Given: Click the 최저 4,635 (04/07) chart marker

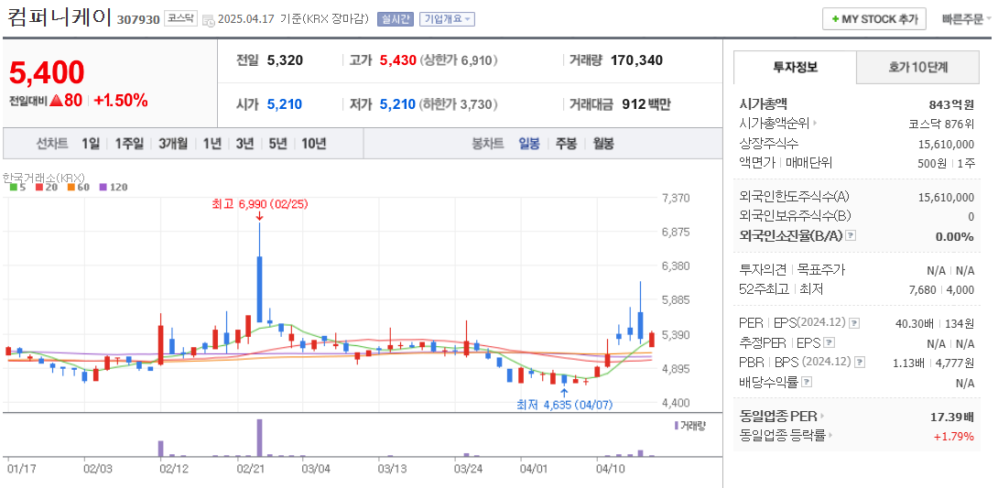Looking at the screenshot, I should [x=565, y=405].
